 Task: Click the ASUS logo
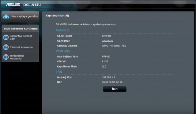click(13, 5)
